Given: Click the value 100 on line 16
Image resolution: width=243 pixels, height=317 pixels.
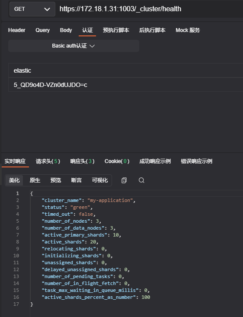Looking at the screenshot, I should [x=146, y=297].
